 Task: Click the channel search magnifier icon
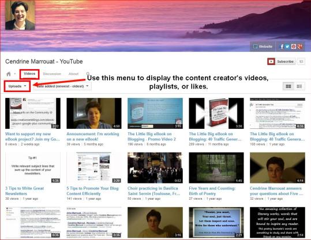point(88,74)
